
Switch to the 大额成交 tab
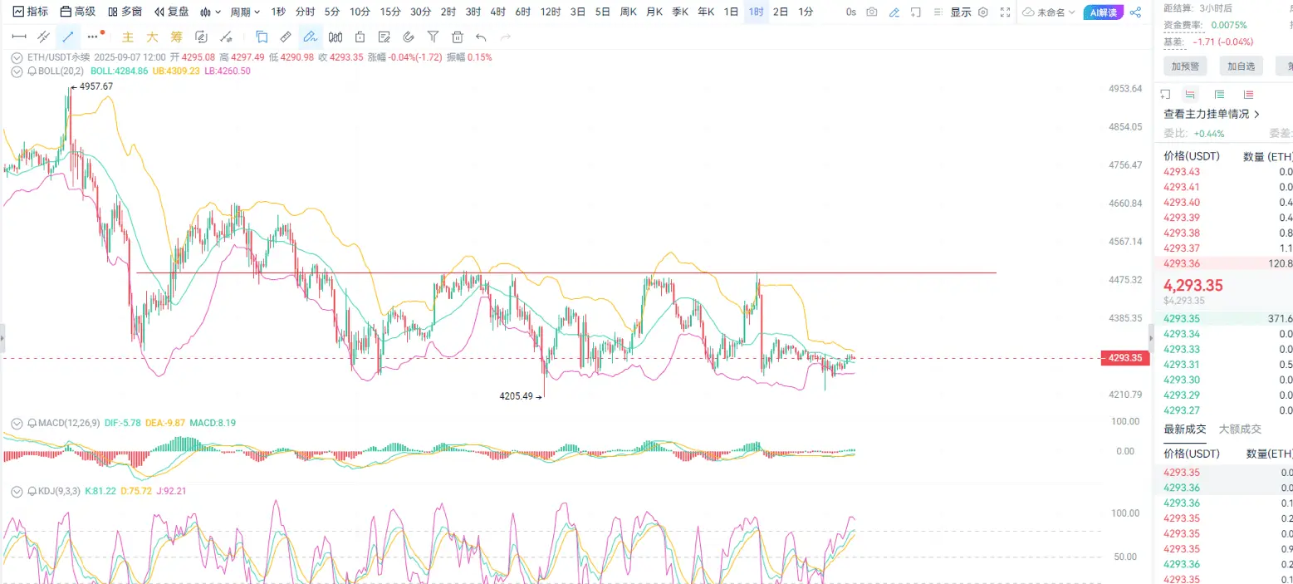tap(1240, 429)
